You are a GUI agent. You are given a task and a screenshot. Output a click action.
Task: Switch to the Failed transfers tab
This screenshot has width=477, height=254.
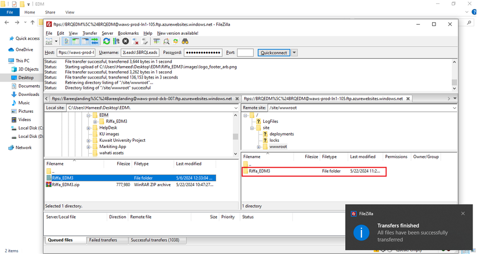(x=103, y=240)
